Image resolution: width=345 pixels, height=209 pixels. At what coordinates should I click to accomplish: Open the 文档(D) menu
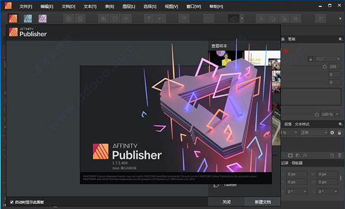pos(68,6)
